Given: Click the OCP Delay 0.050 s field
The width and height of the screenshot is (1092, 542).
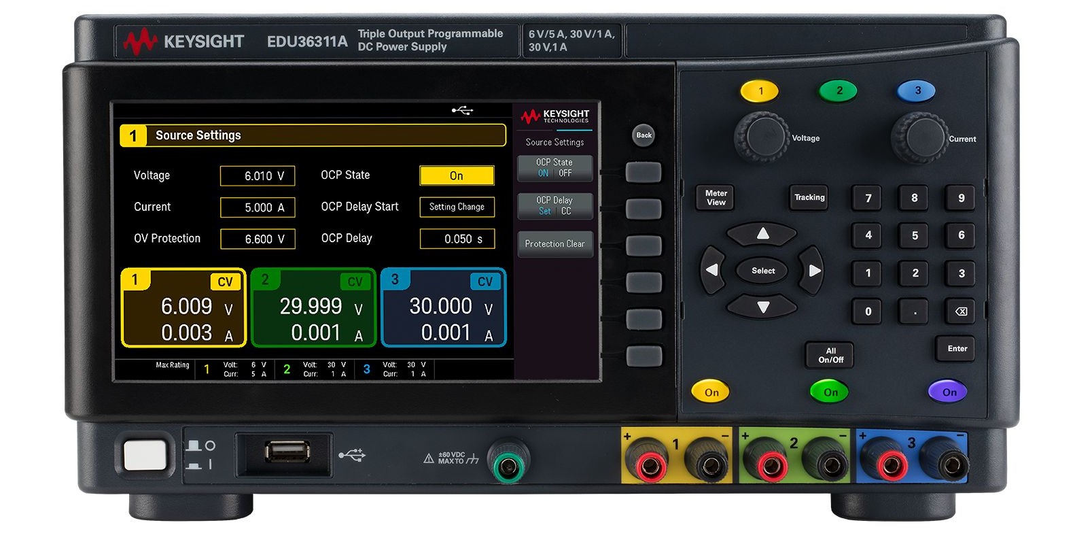Looking at the screenshot, I should pos(457,239).
